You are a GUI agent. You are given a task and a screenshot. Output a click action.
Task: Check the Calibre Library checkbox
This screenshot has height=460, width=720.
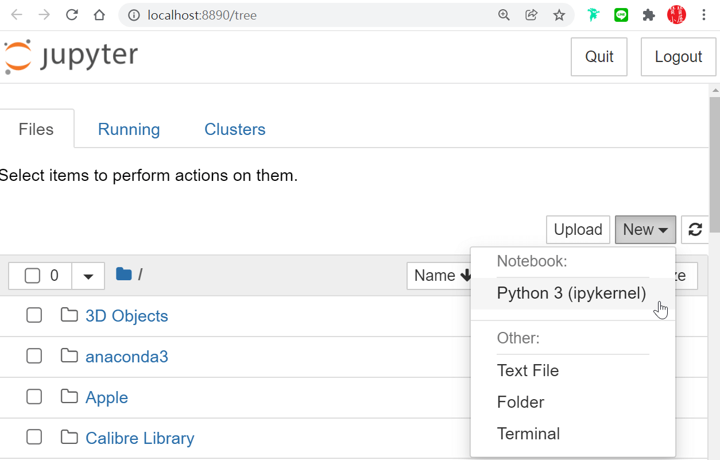pyautogui.click(x=34, y=438)
